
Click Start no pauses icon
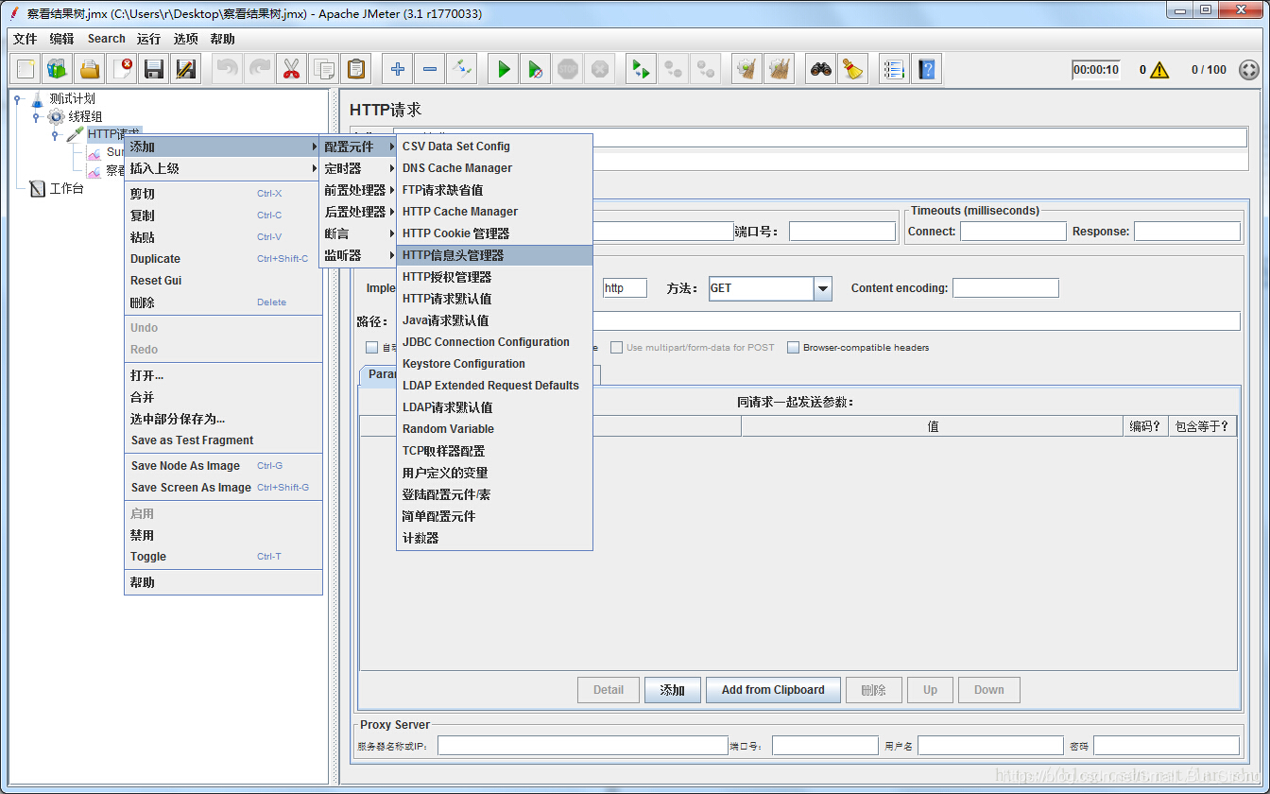point(536,69)
